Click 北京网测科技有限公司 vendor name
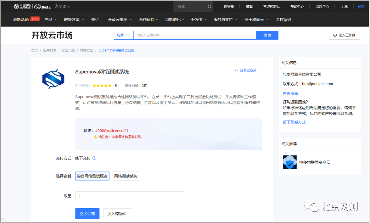 (x=302, y=74)
